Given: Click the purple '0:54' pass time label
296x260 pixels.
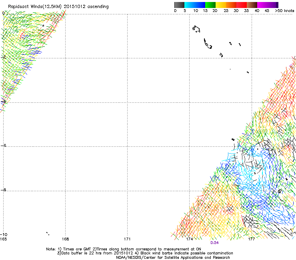Looking at the screenshot, I should pyautogui.click(x=215, y=243).
